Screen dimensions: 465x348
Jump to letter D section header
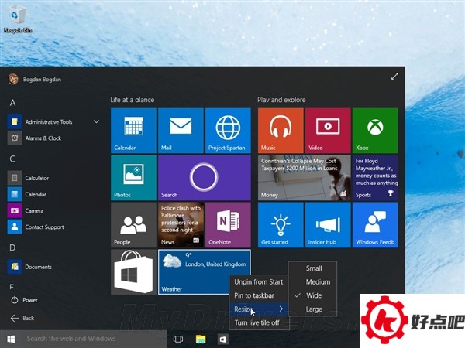12,247
